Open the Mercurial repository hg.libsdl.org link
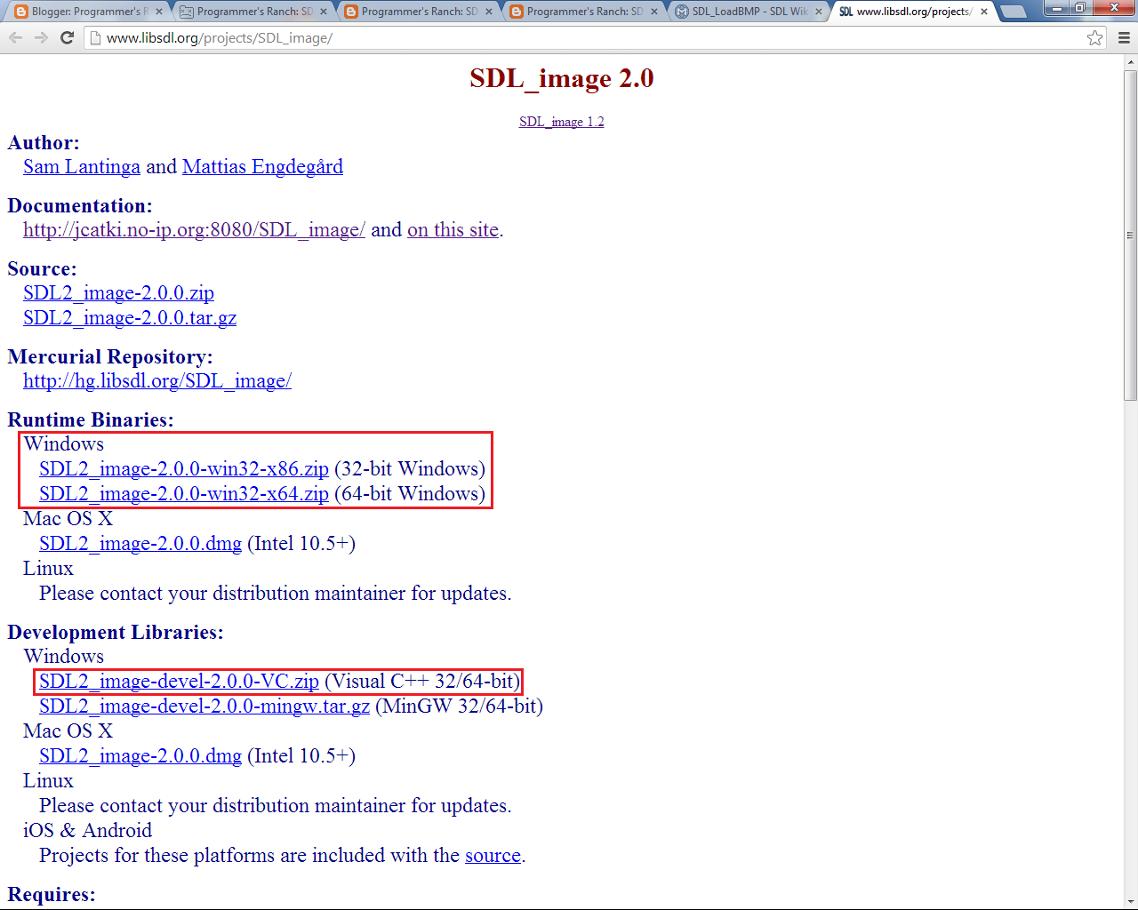The image size is (1138, 910). point(157,380)
